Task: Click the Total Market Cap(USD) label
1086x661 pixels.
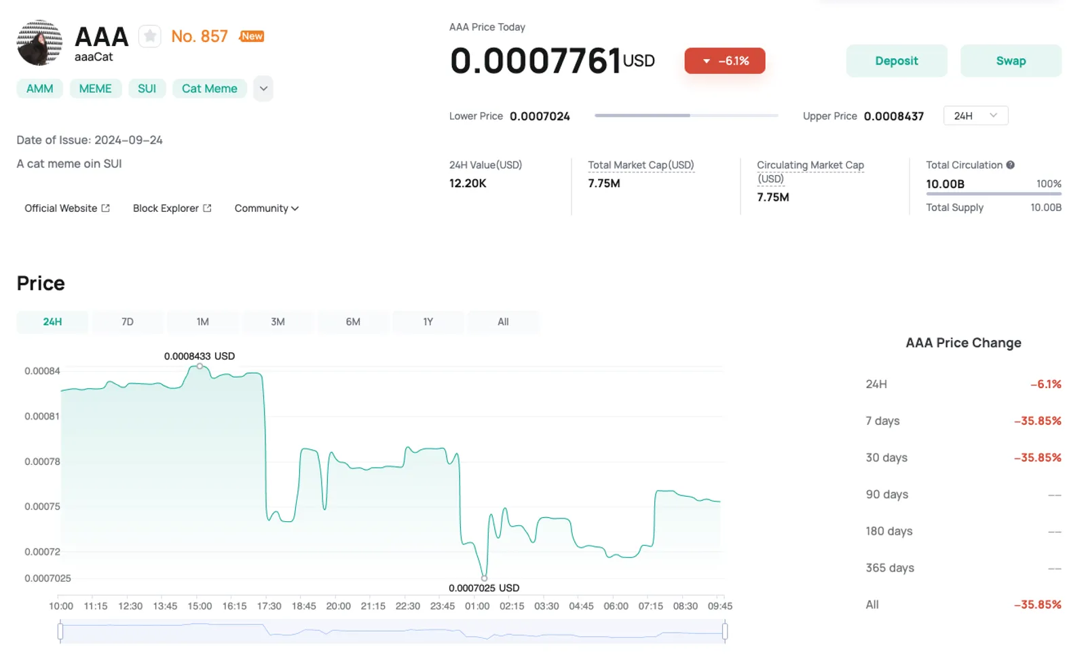Action: [x=641, y=165]
